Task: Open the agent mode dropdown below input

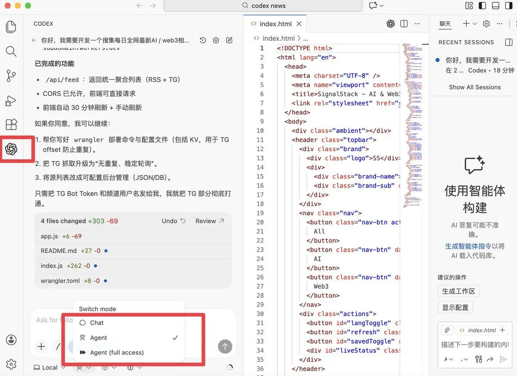Action: (x=83, y=367)
